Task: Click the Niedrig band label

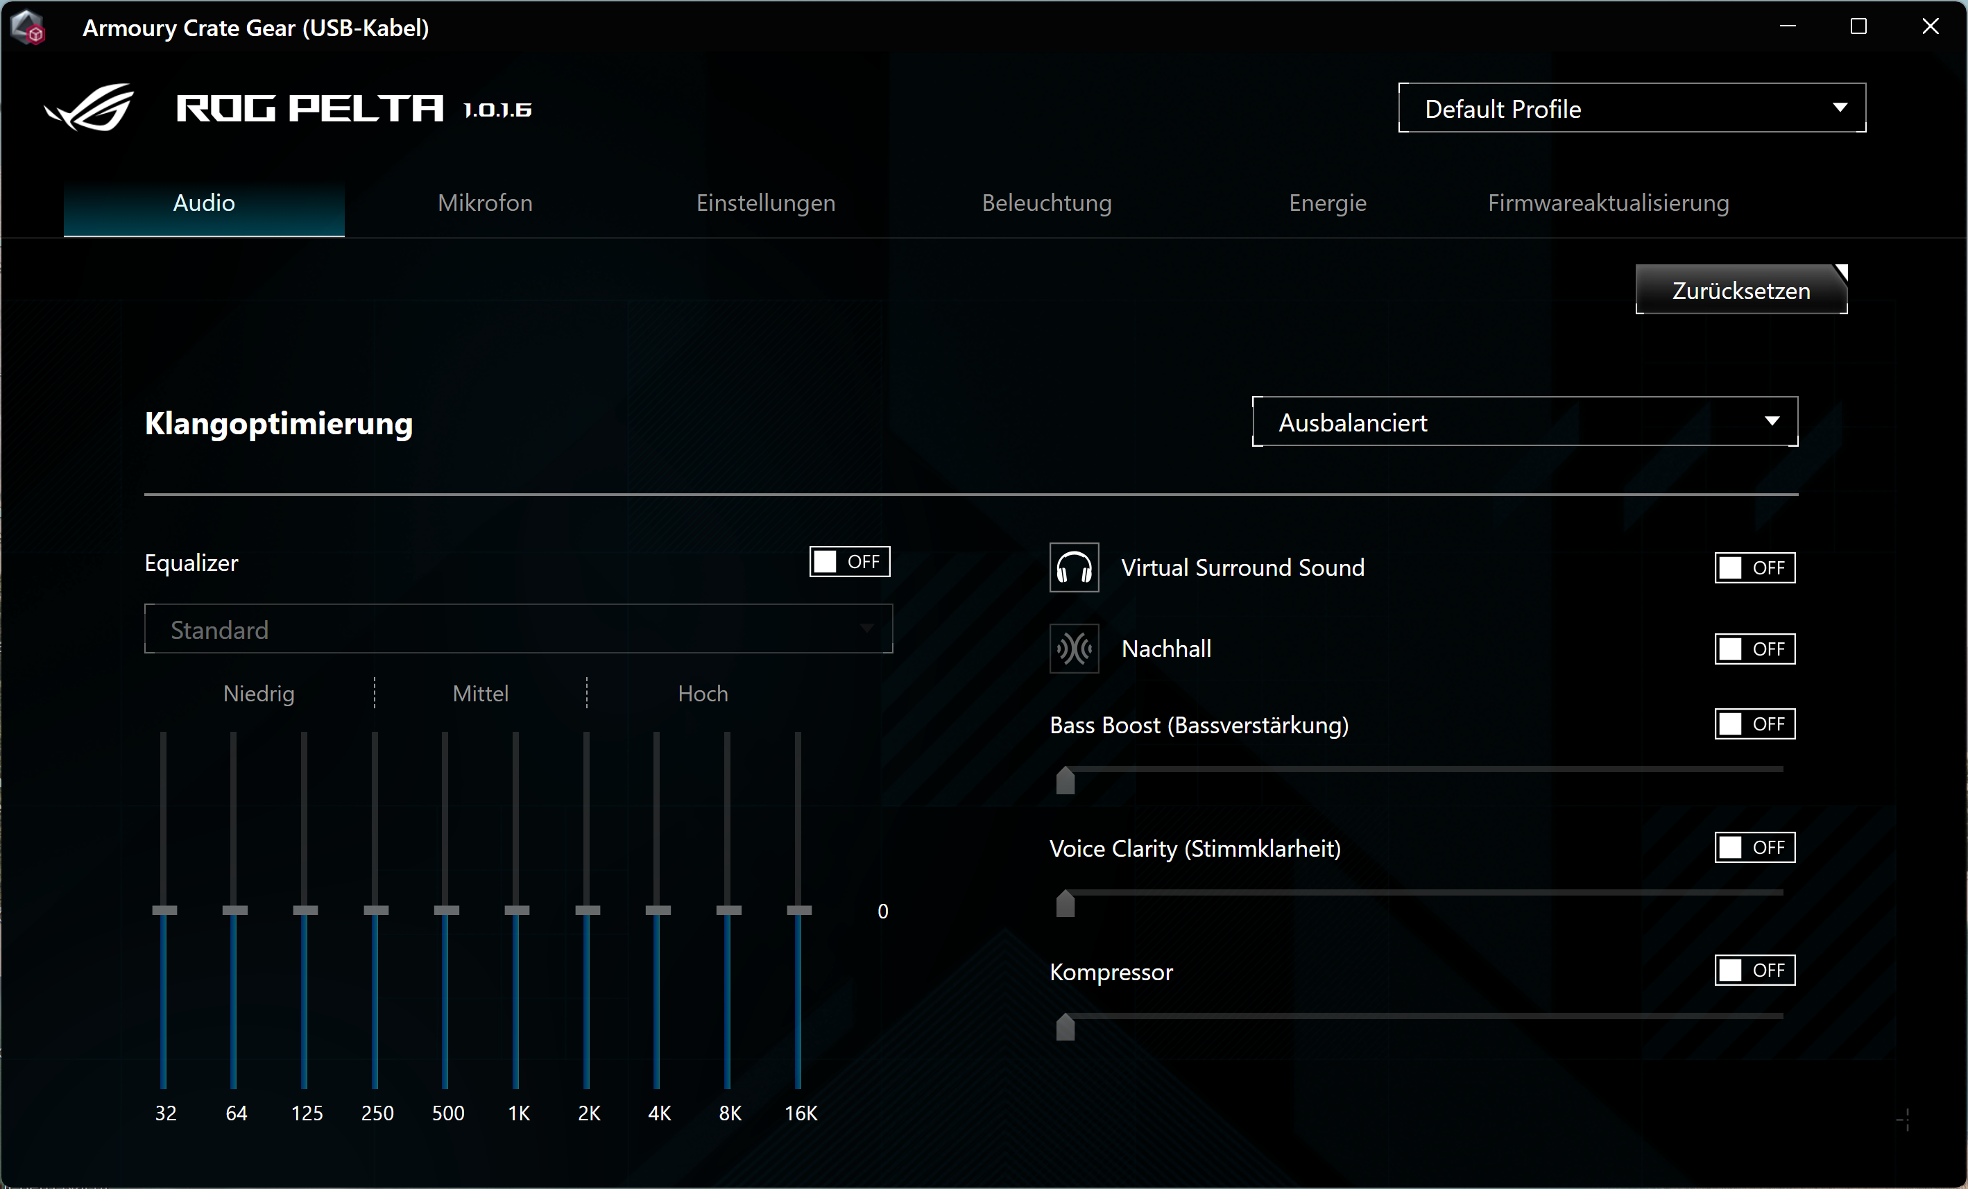Action: [x=259, y=693]
